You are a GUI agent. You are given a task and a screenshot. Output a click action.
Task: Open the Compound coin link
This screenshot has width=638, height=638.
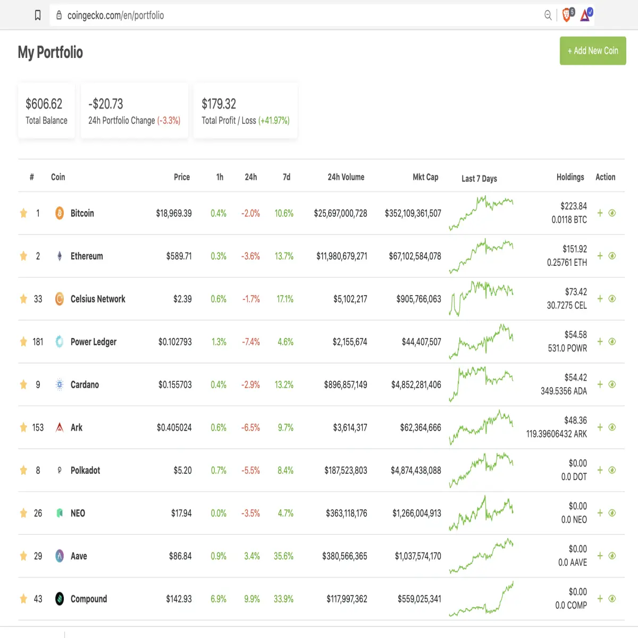point(89,599)
